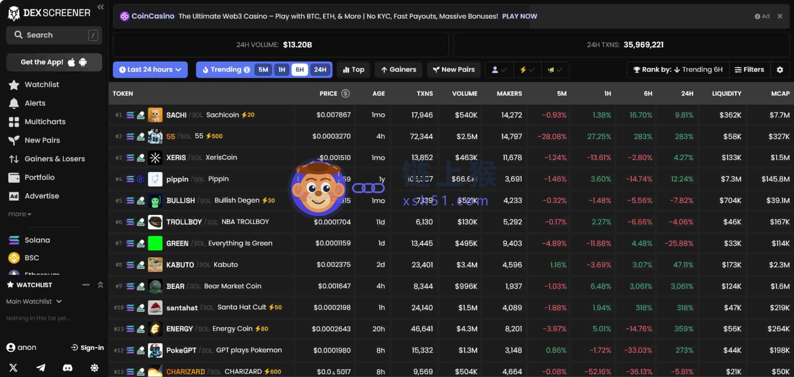This screenshot has width=794, height=377.
Task: Open New Pairs in the sidebar
Action: tap(34, 140)
